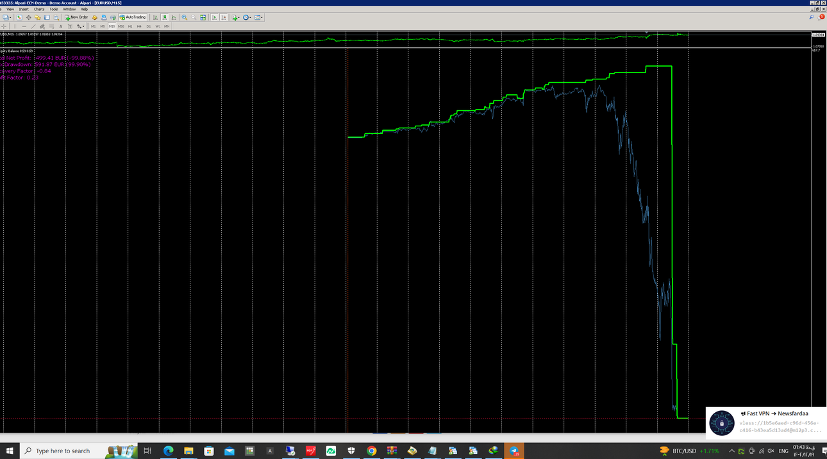Viewport: 827px width, 459px height.
Task: Select the Fibonacci retracement tool
Action: point(51,26)
